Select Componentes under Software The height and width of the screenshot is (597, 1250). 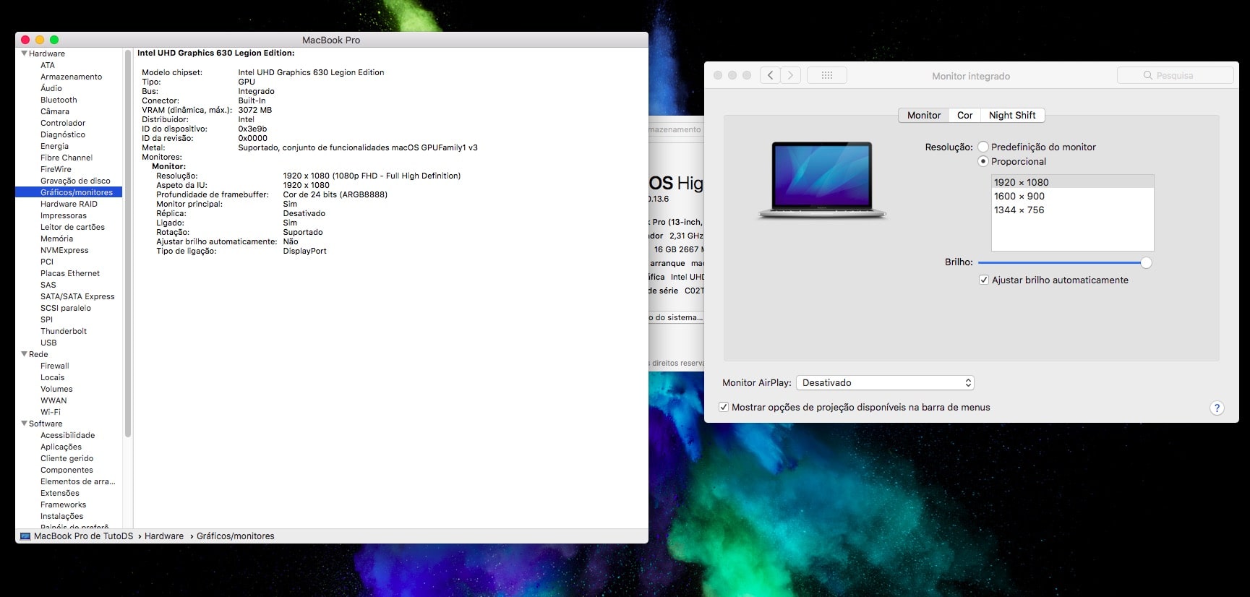point(67,470)
